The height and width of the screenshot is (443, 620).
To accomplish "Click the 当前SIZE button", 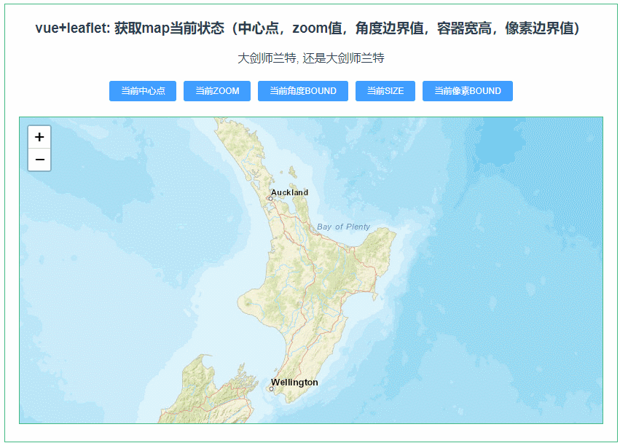I will coord(385,91).
